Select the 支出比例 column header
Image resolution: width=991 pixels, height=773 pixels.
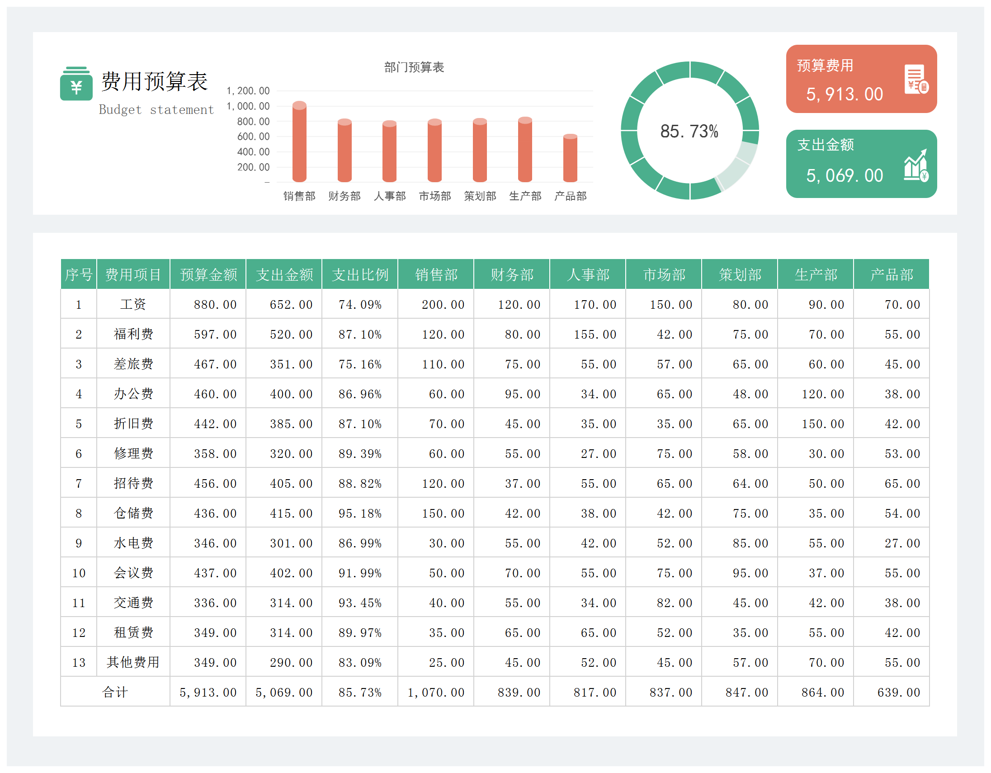(x=360, y=274)
